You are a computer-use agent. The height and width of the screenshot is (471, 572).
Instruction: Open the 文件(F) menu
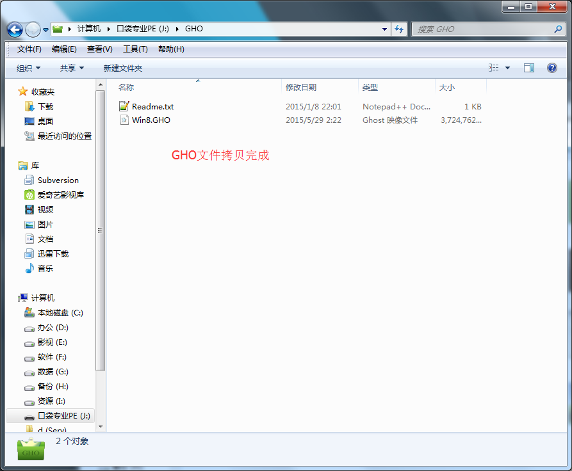click(x=29, y=49)
